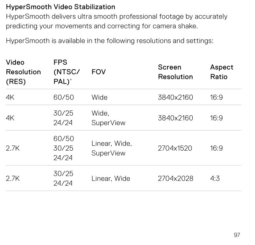Select the FPS (NTSC/PAL) column header
This screenshot has height=245, width=255.
tap(67, 72)
